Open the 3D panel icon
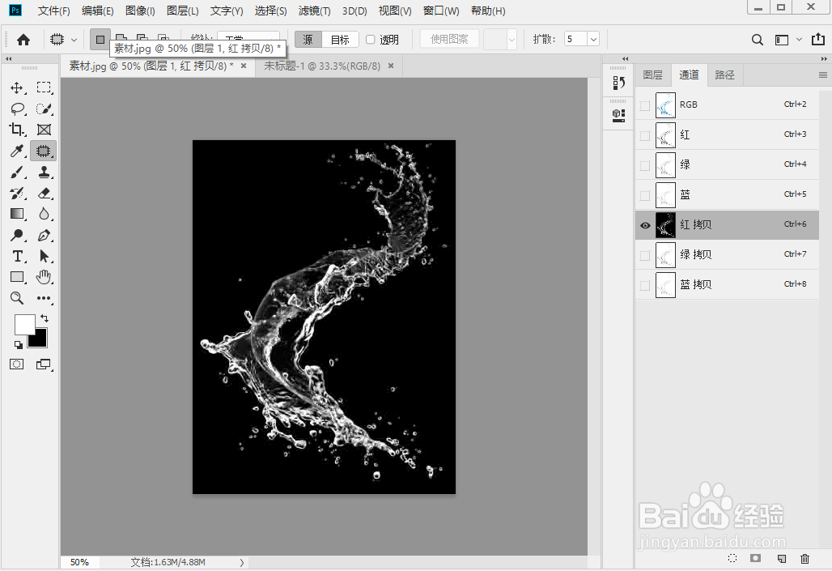 click(618, 115)
